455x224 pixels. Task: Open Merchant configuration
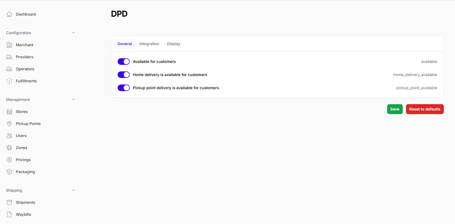pyautogui.click(x=24, y=45)
